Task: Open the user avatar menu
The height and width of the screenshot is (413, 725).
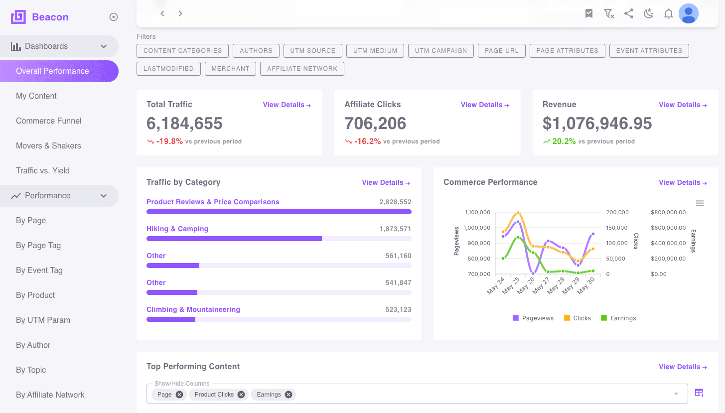Action: tap(689, 14)
